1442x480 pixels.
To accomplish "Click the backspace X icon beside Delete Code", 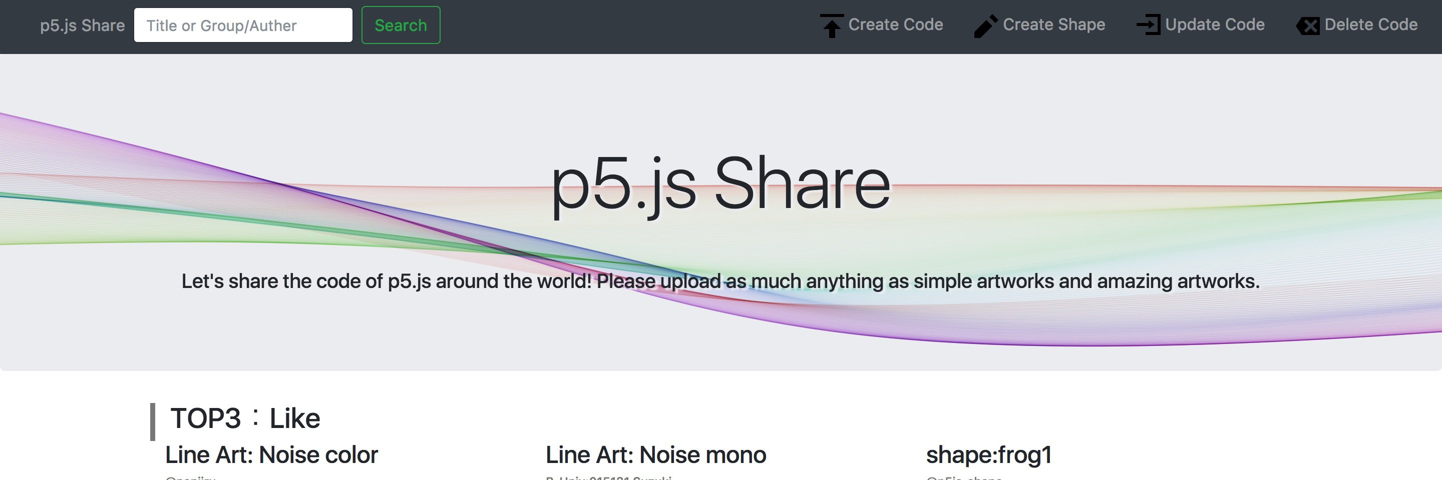I will (x=1308, y=25).
